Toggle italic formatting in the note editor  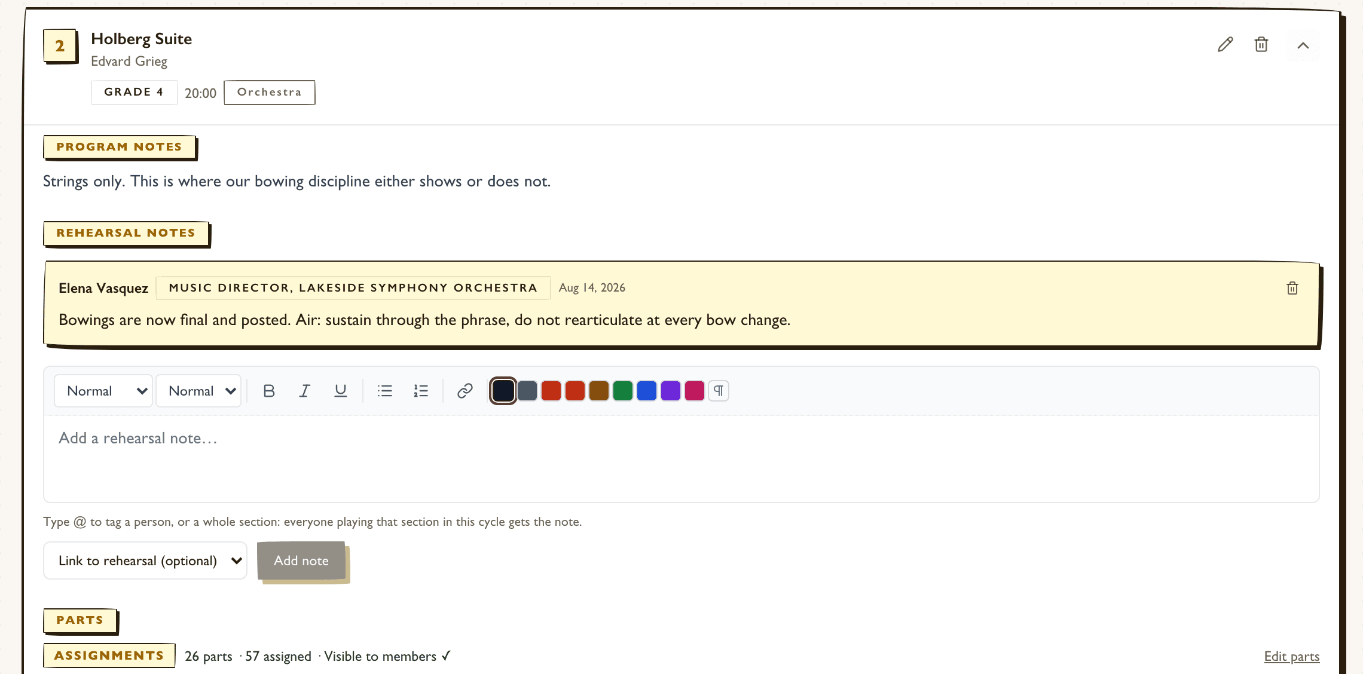point(305,391)
